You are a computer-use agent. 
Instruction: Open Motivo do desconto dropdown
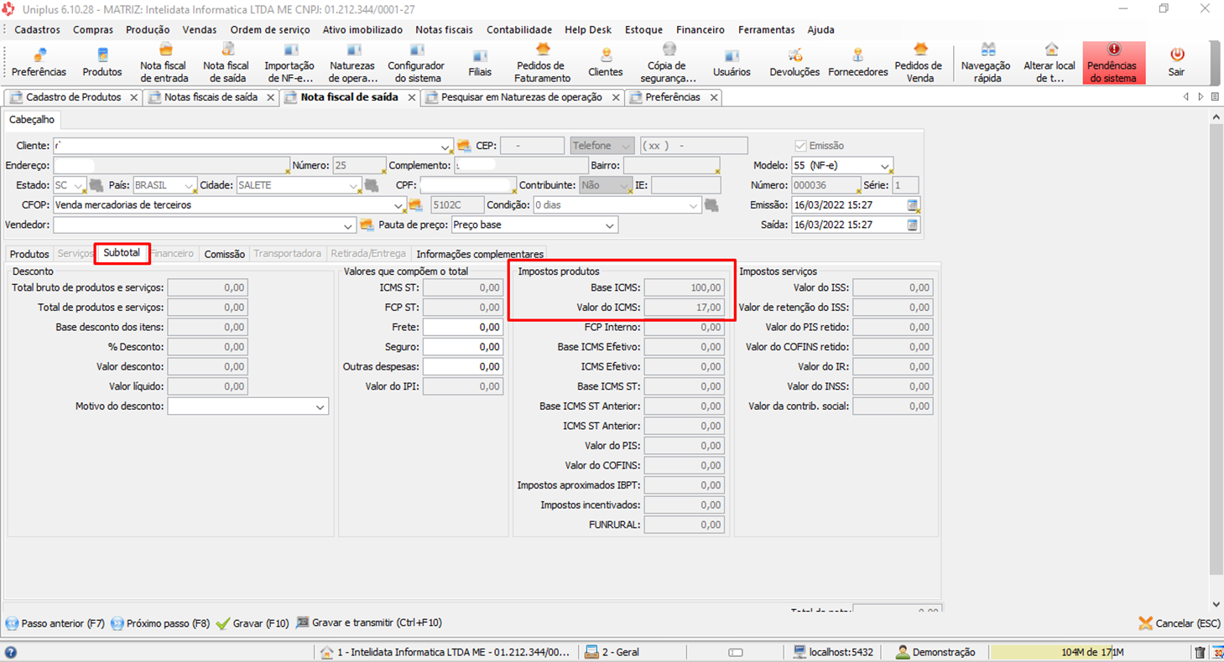[x=320, y=406]
